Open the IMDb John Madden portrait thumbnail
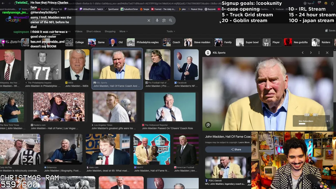The width and height of the screenshot is (336, 189). (77, 65)
